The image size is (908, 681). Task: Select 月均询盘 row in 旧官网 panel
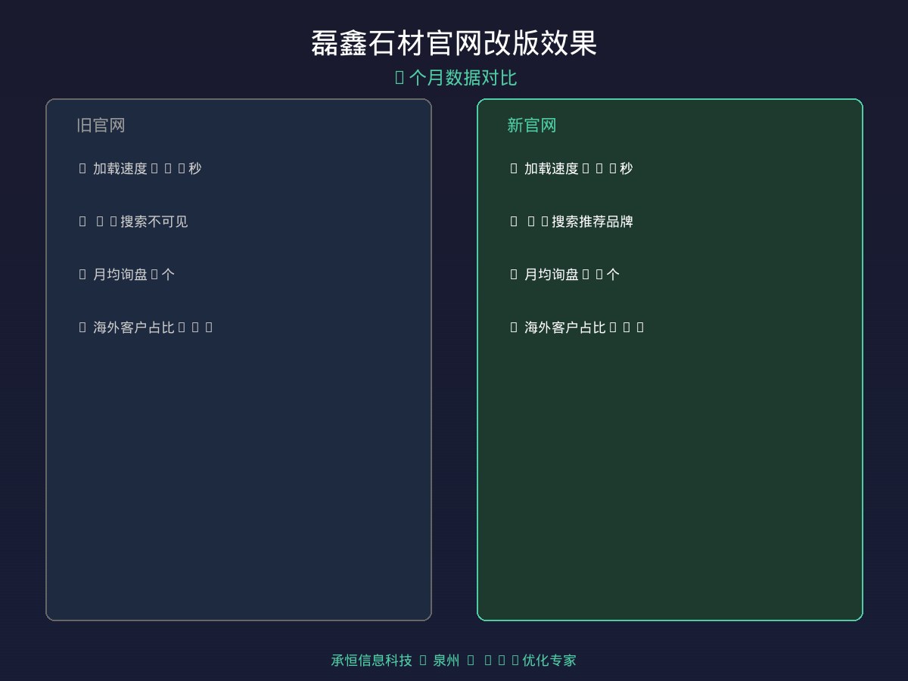126,275
